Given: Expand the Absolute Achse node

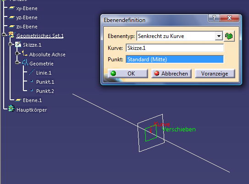Looking at the screenshot, I should click(17, 54).
